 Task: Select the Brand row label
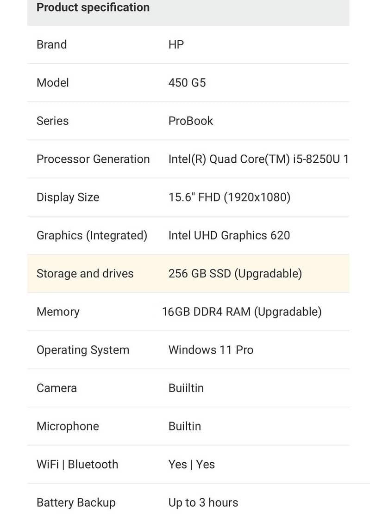point(51,45)
